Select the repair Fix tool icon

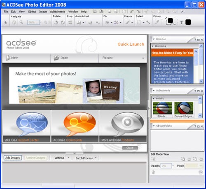(x=116, y=22)
